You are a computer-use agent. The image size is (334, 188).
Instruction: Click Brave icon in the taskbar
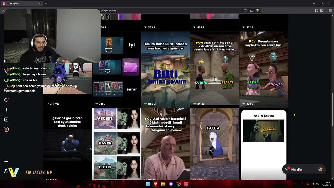click(x=156, y=184)
